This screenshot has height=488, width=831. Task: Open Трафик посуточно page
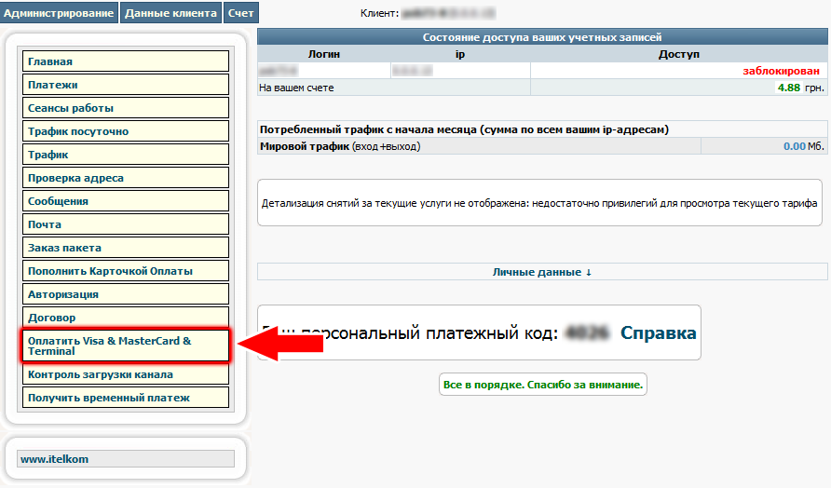(x=125, y=131)
